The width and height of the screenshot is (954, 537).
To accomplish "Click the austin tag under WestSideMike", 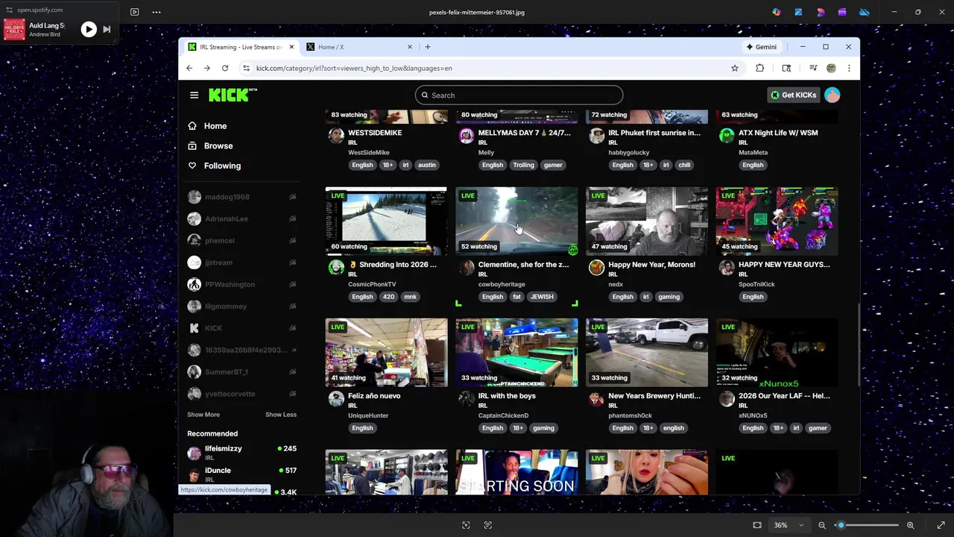I will click(x=427, y=165).
